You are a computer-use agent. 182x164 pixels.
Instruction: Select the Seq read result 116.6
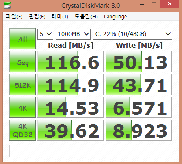71,62
